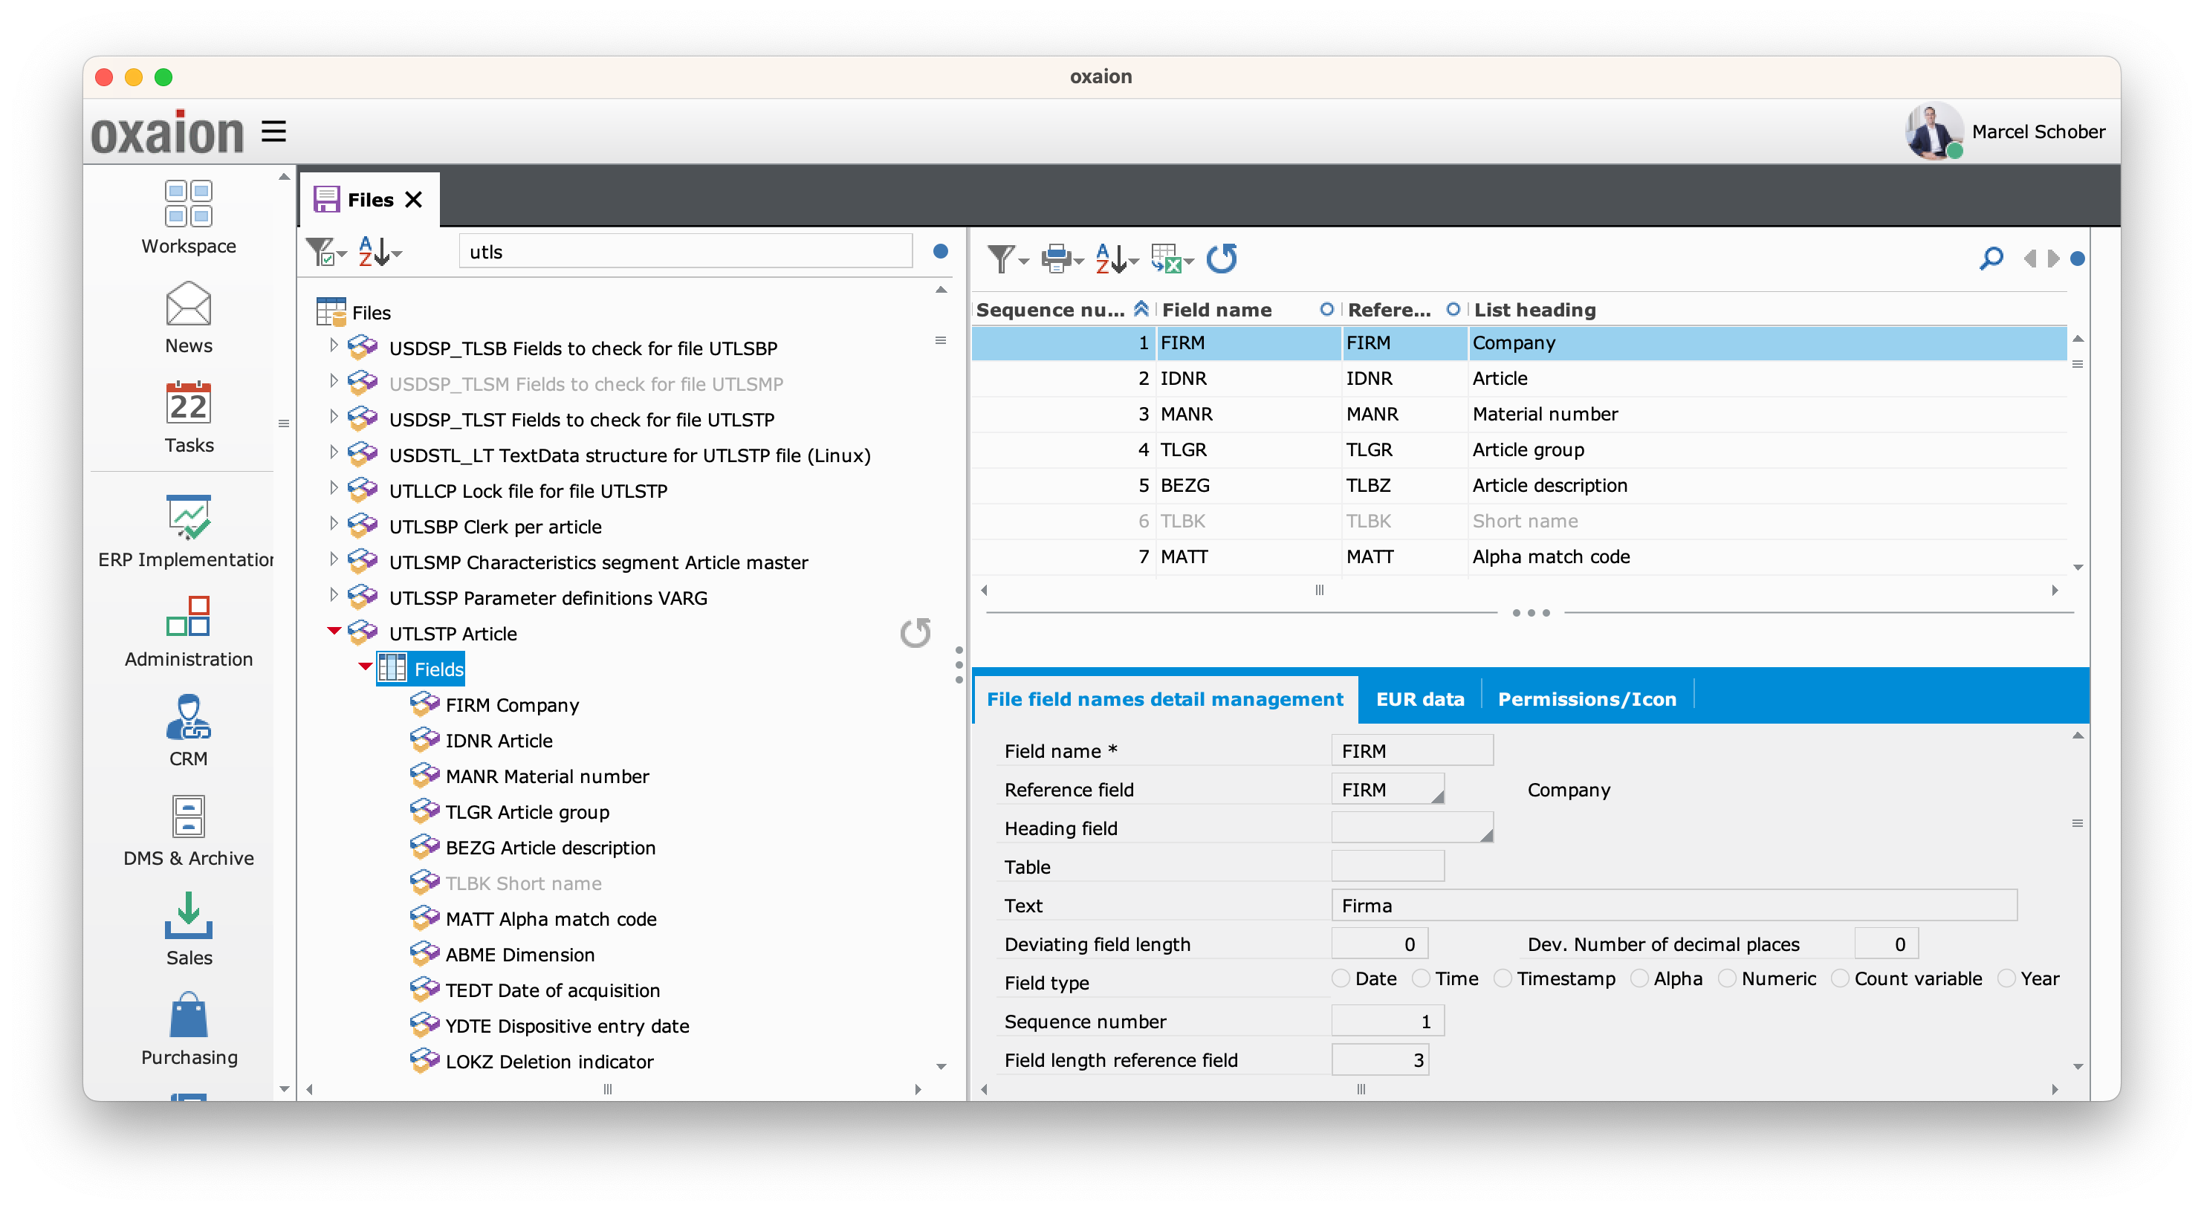Viewport: 2204px width, 1211px height.
Task: Click Marcel Schober profile avatar
Action: tap(1934, 131)
